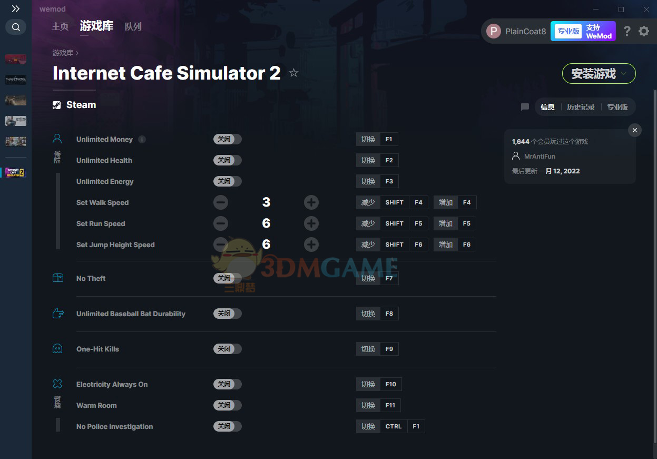Viewport: 657px width, 459px height.
Task: Toggle No Theft switch
Action: coord(228,278)
